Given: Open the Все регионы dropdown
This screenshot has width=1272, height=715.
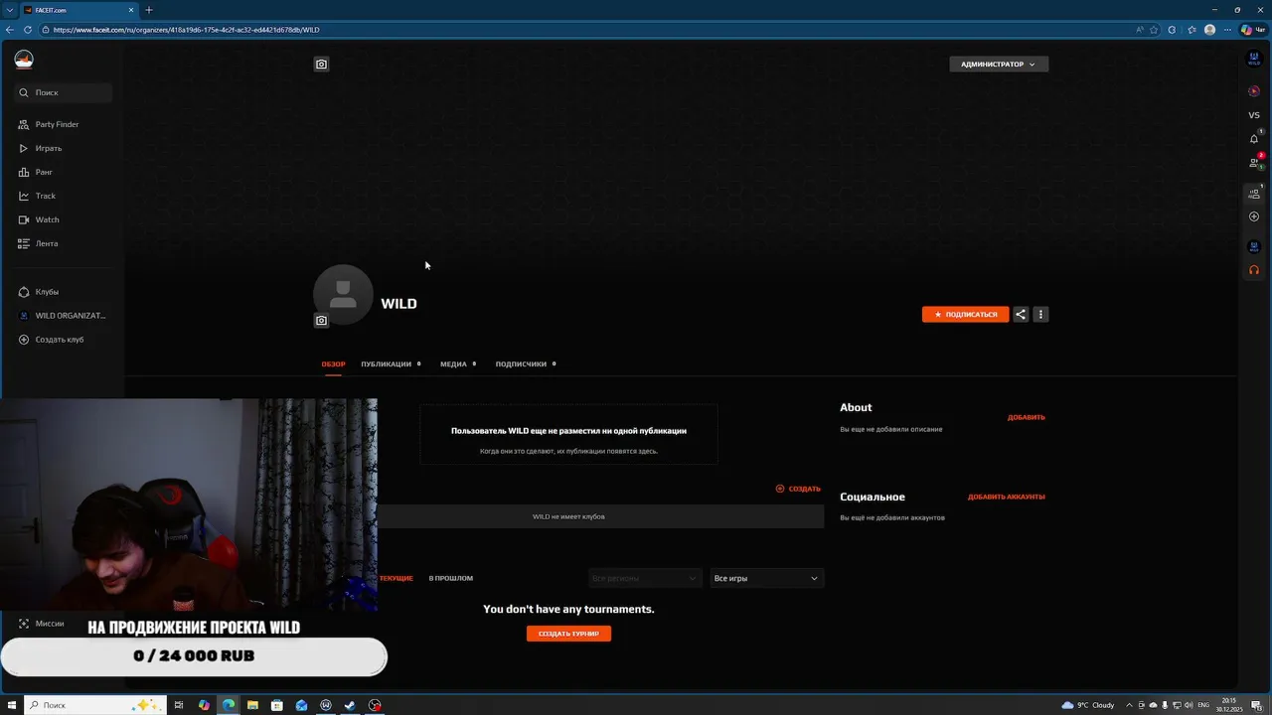Looking at the screenshot, I should click(645, 578).
